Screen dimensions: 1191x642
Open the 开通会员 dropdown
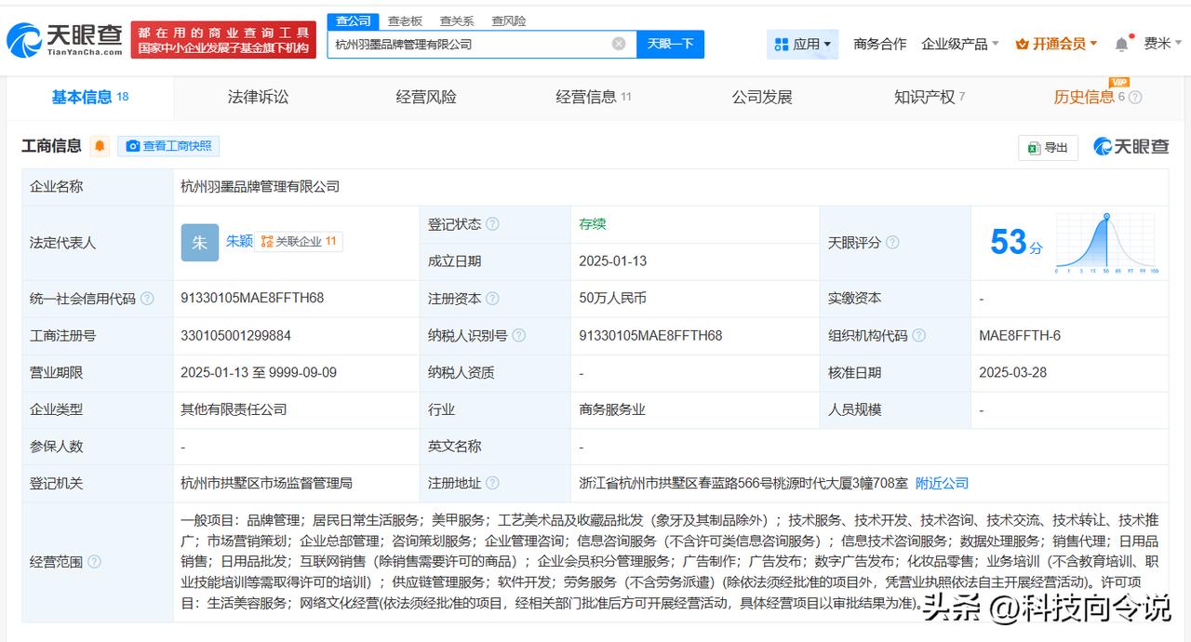tap(1056, 44)
